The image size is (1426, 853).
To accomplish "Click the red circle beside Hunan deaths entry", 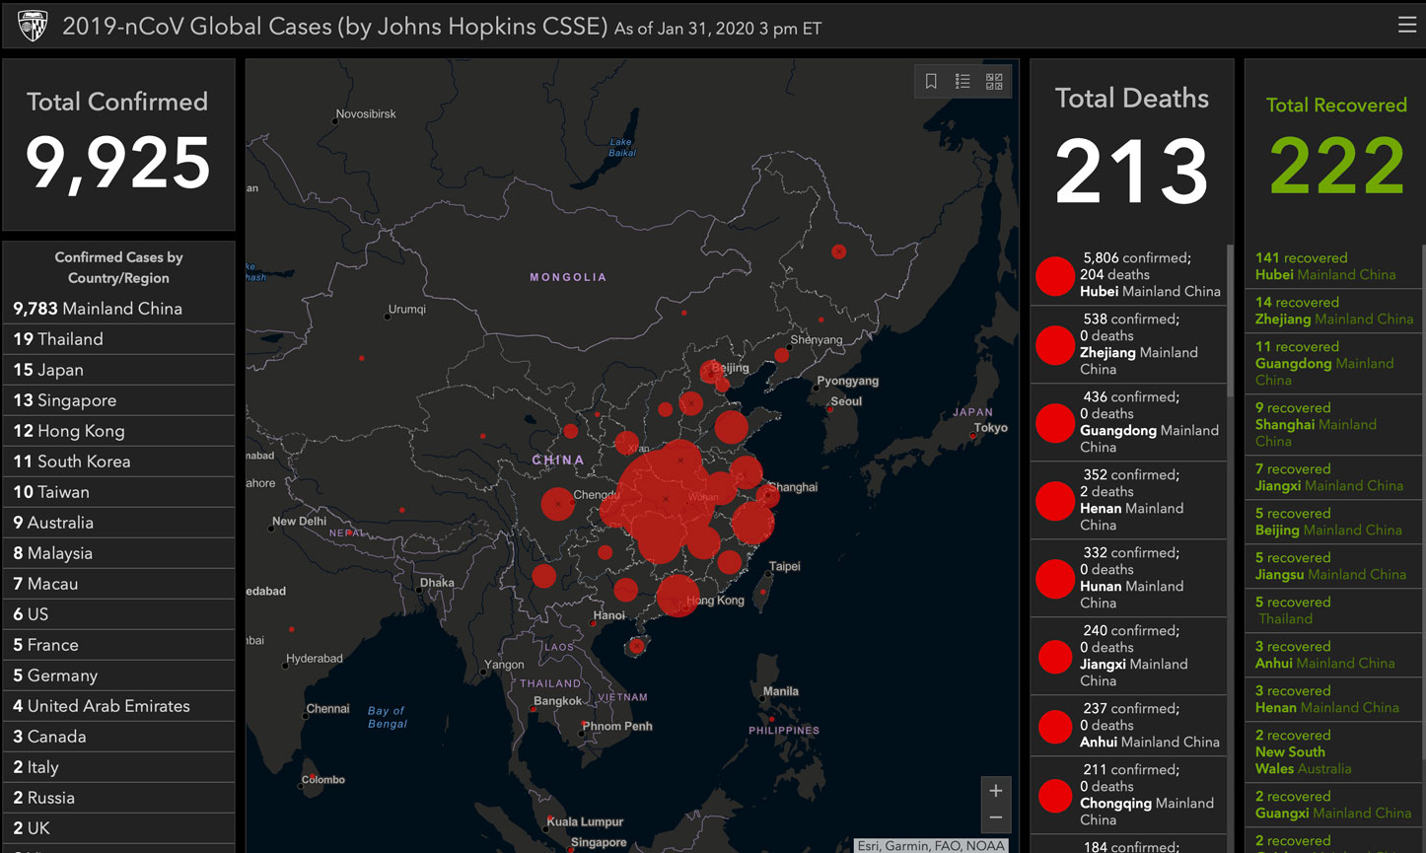I will [x=1054, y=579].
